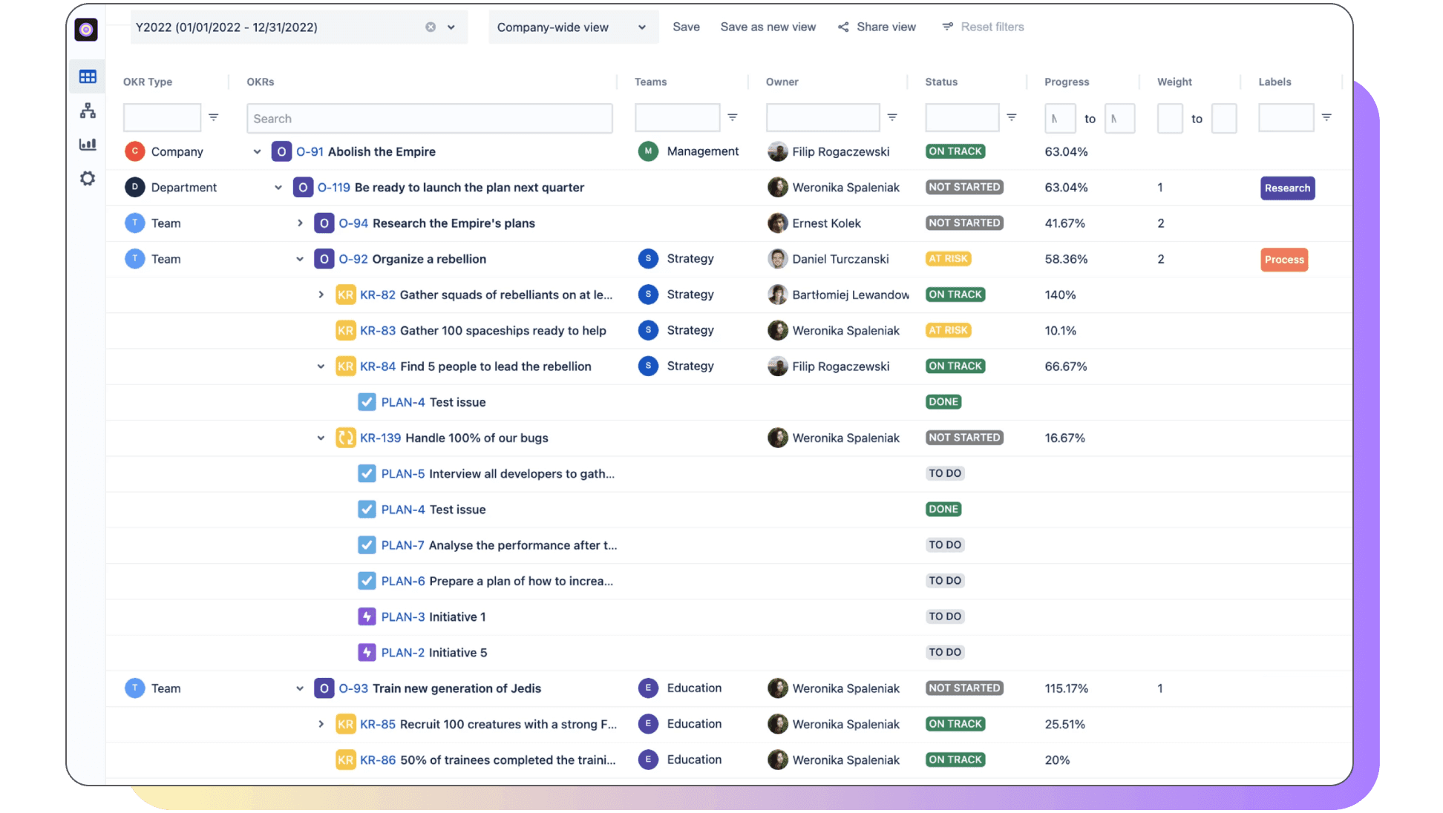The width and height of the screenshot is (1443, 813).
Task: Open the Teams column filter icon
Action: tap(733, 117)
